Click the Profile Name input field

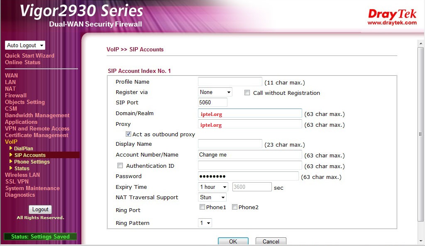pos(230,82)
